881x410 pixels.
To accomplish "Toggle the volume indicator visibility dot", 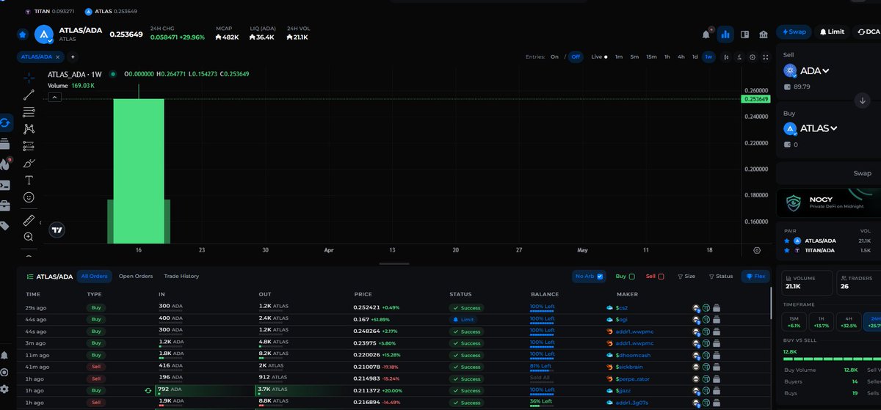I will [112, 74].
